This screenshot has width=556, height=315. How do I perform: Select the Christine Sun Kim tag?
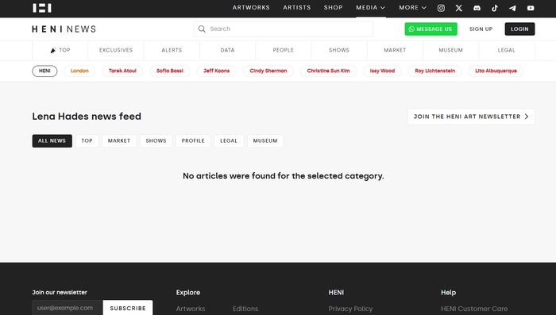[x=328, y=71]
